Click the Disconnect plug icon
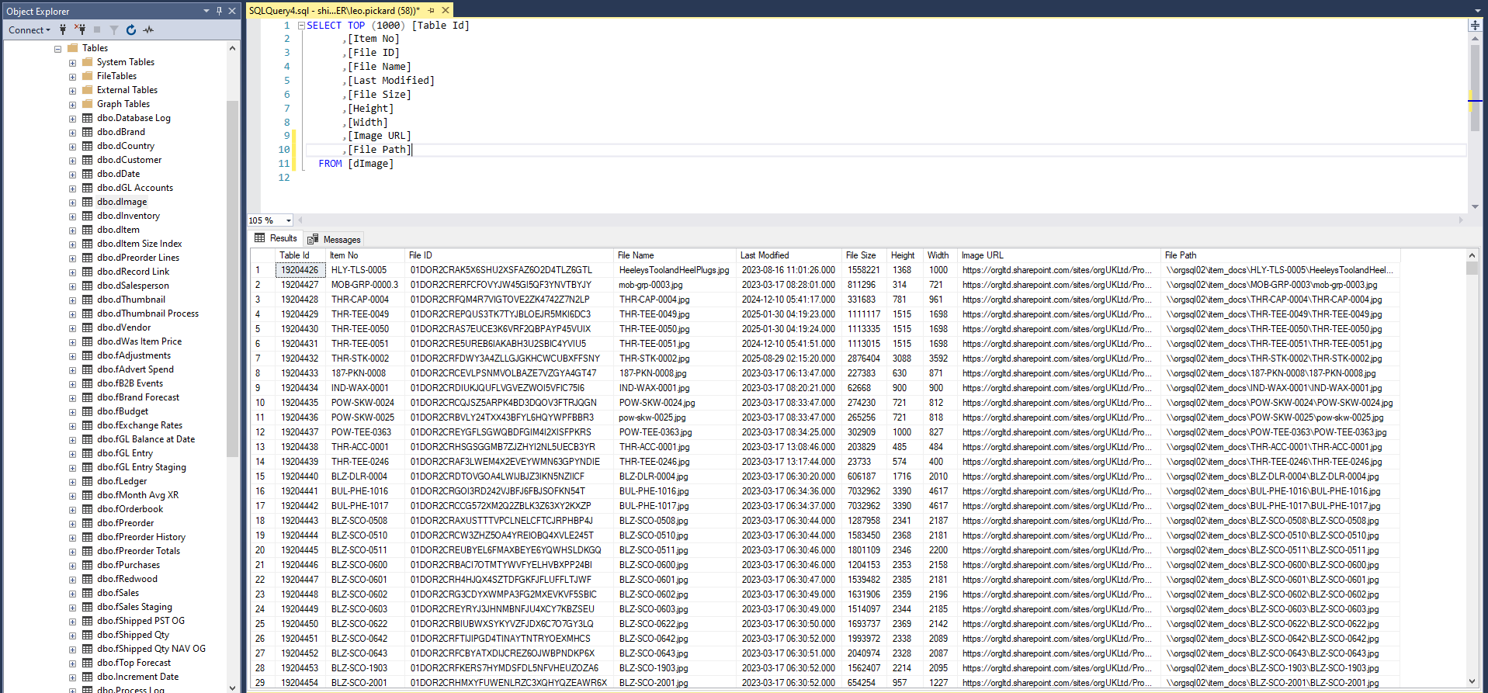Viewport: 1488px width, 693px height. [79, 29]
